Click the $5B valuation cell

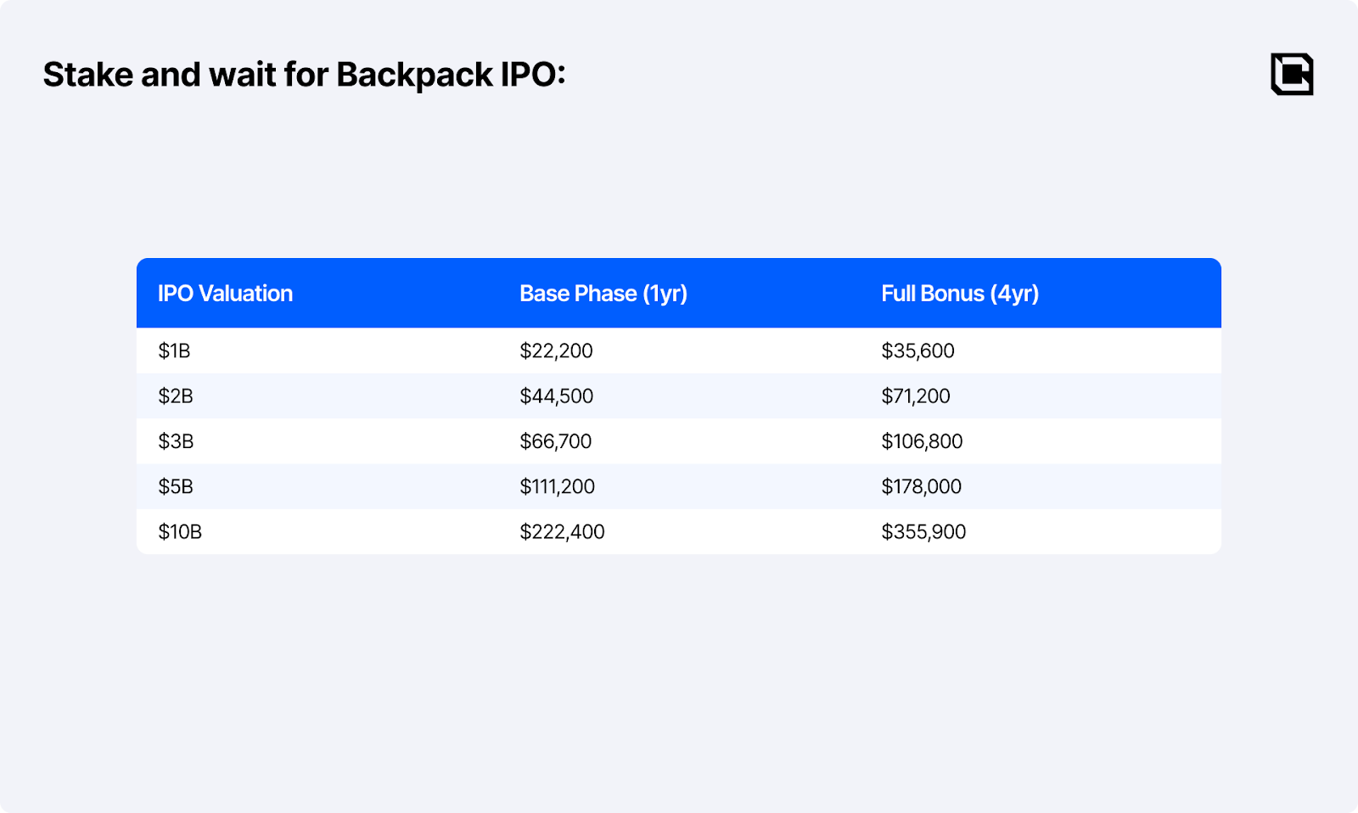[x=176, y=486]
